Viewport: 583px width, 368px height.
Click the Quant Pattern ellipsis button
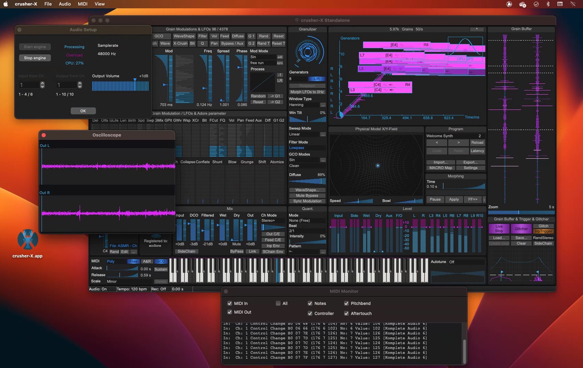pyautogui.click(x=323, y=252)
